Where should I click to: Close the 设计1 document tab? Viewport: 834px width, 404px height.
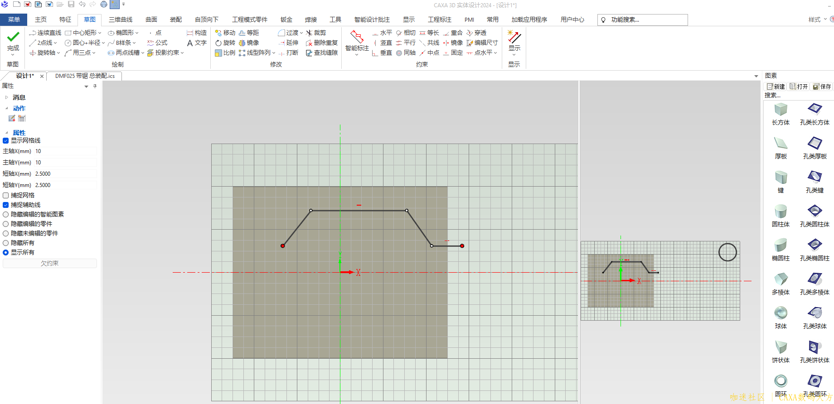click(42, 76)
